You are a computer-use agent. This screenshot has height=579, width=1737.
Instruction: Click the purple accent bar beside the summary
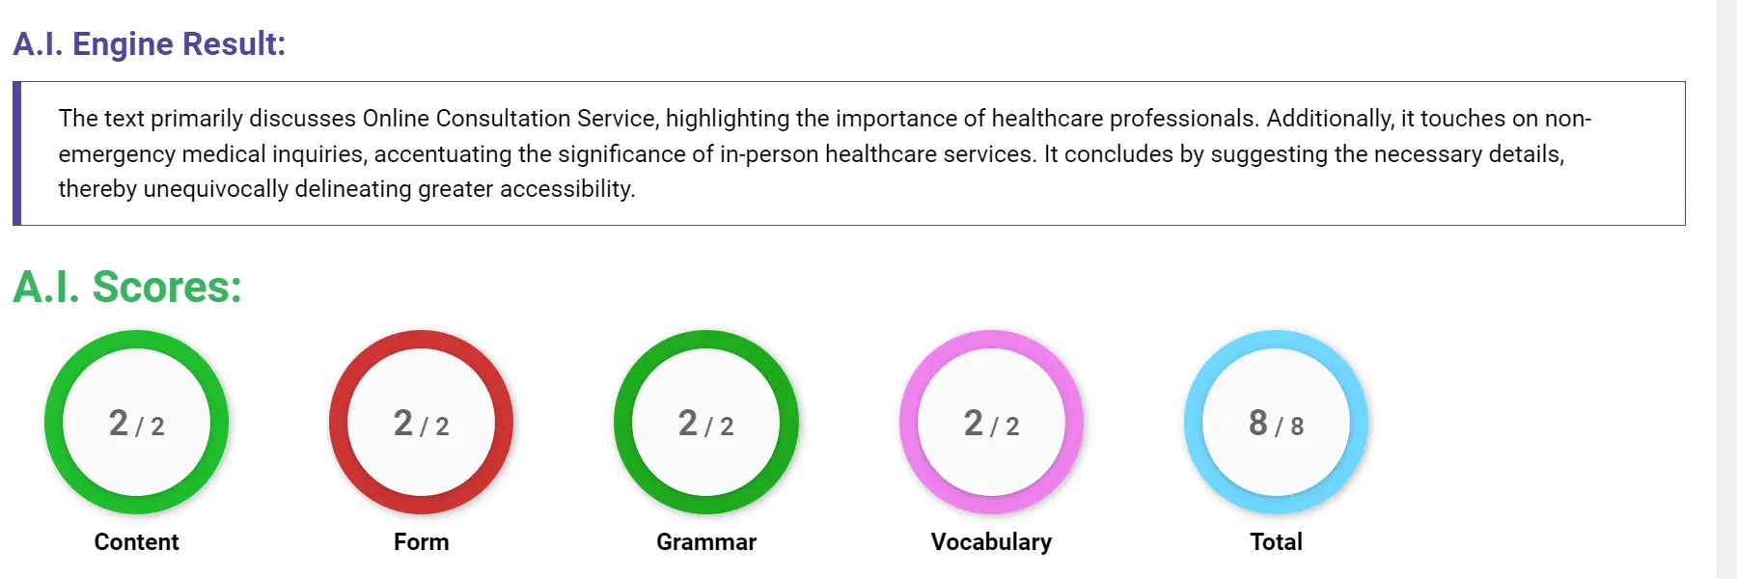tap(18, 154)
